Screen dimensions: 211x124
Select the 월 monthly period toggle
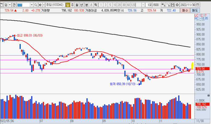pos(77,5)
